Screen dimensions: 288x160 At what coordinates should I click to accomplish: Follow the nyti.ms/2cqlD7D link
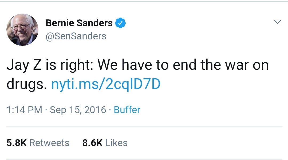coord(106,84)
